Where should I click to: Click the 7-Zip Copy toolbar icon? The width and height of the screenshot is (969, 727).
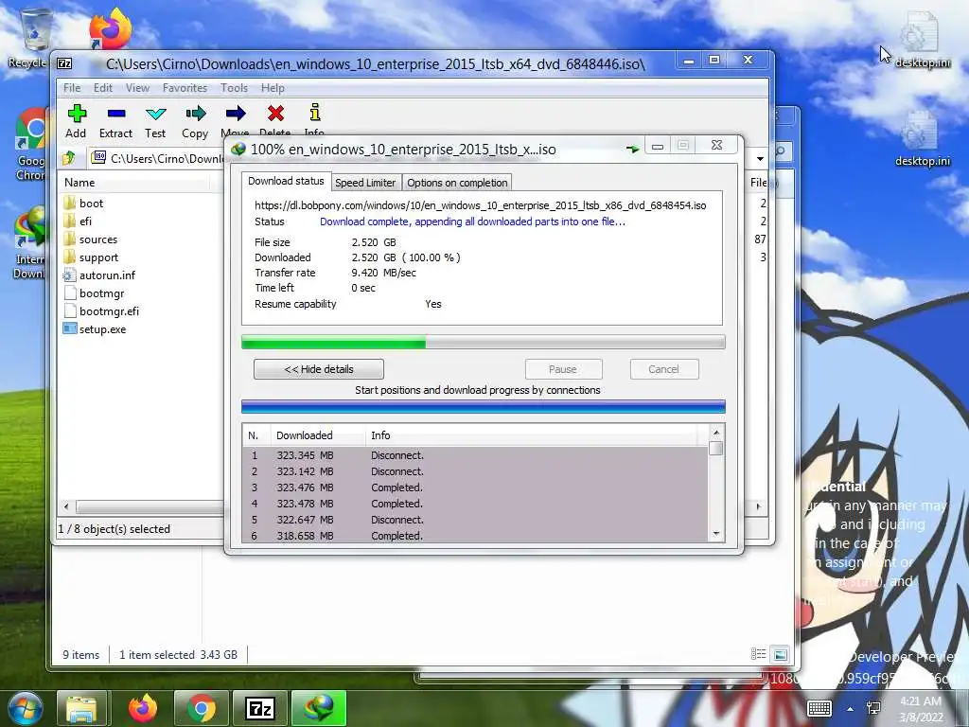pyautogui.click(x=195, y=114)
